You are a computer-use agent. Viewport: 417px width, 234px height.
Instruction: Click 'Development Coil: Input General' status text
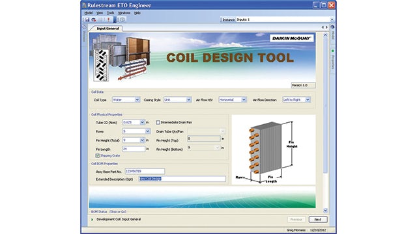pyautogui.click(x=119, y=220)
